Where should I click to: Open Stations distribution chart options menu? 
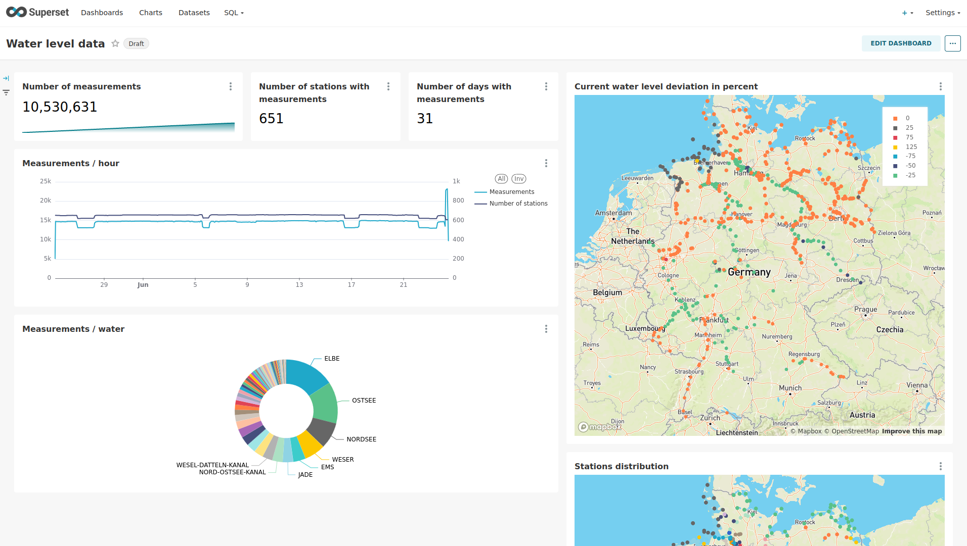tap(941, 466)
